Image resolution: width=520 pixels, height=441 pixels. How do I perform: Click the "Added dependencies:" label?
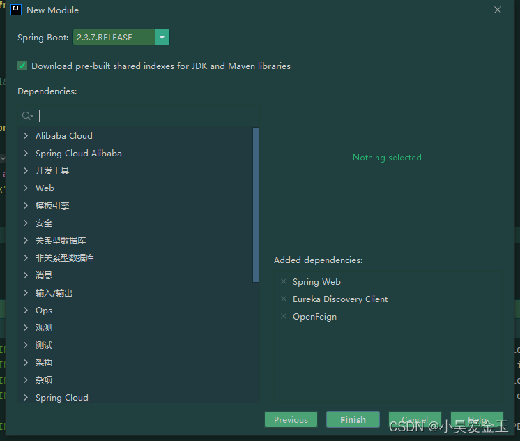click(x=318, y=260)
